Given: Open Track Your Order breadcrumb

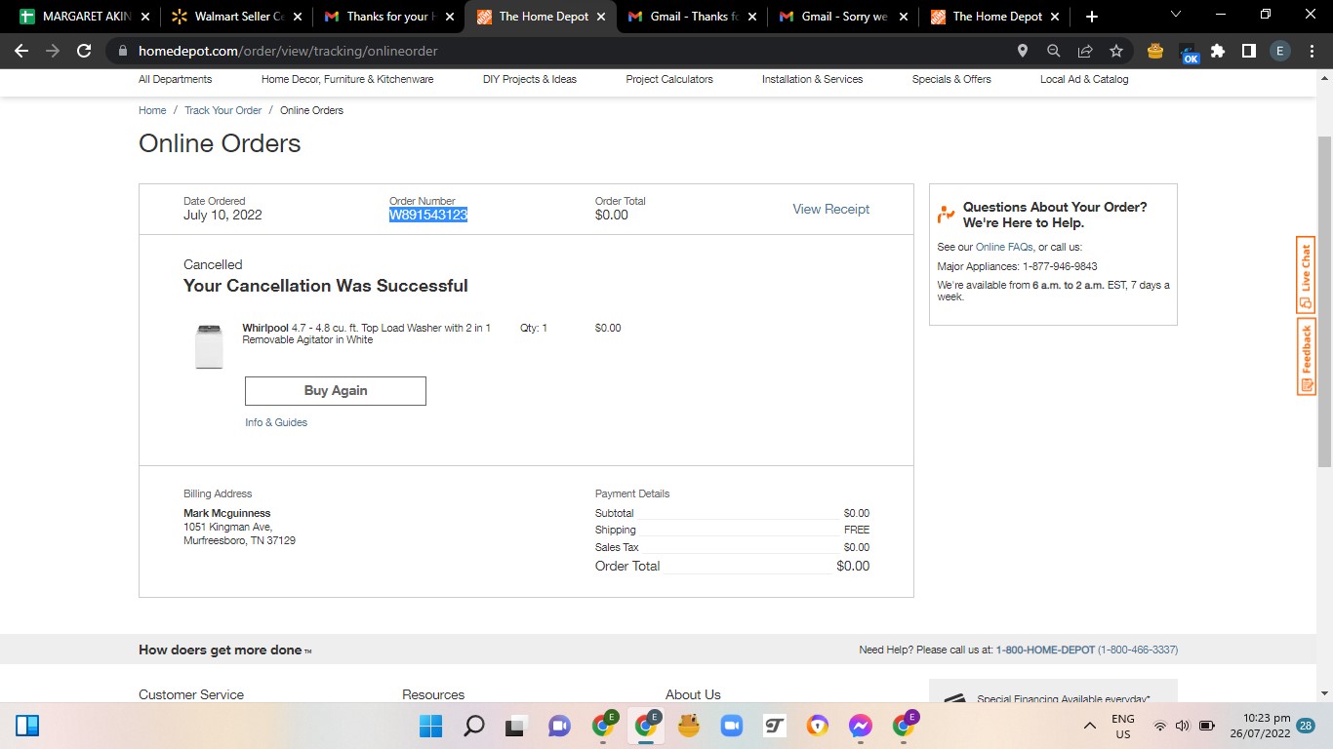Looking at the screenshot, I should point(223,110).
